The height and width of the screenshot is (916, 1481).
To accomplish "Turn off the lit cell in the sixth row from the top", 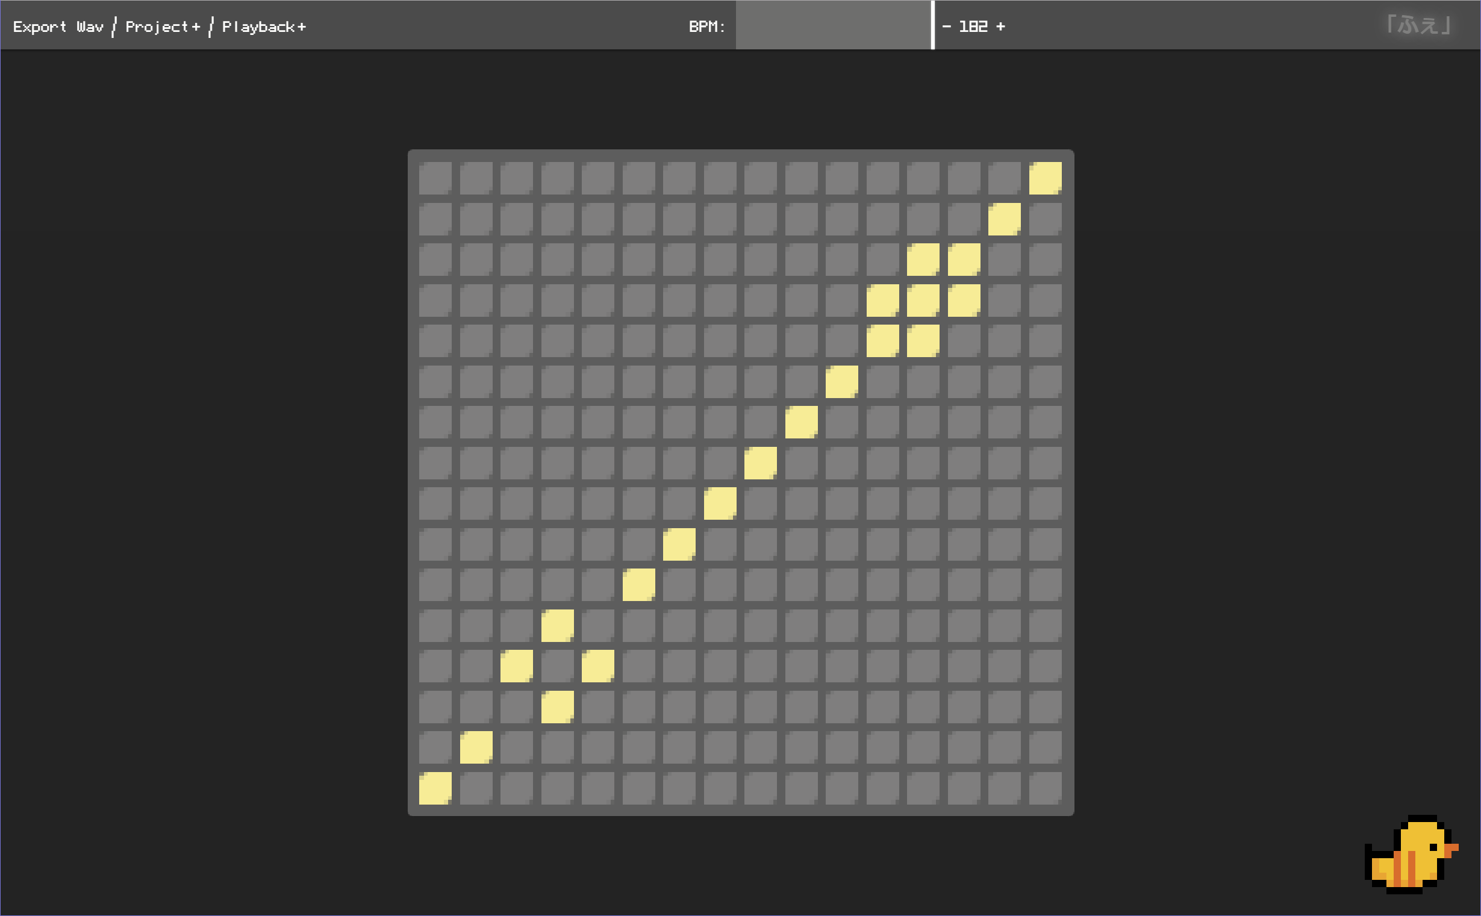I will [841, 382].
